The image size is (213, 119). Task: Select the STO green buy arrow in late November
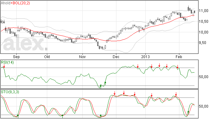point(101,116)
